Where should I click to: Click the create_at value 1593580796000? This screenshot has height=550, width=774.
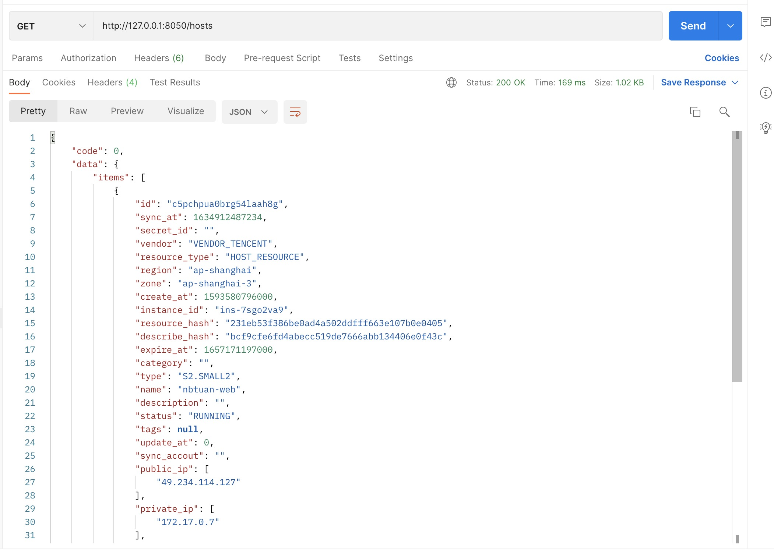(x=238, y=297)
